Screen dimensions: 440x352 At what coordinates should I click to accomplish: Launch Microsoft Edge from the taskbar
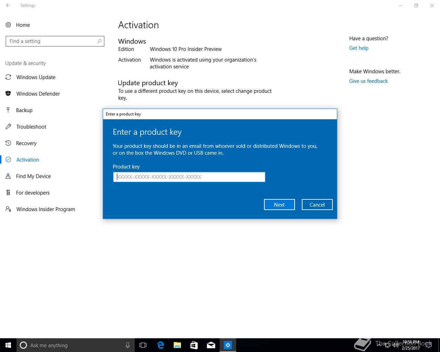point(160,345)
